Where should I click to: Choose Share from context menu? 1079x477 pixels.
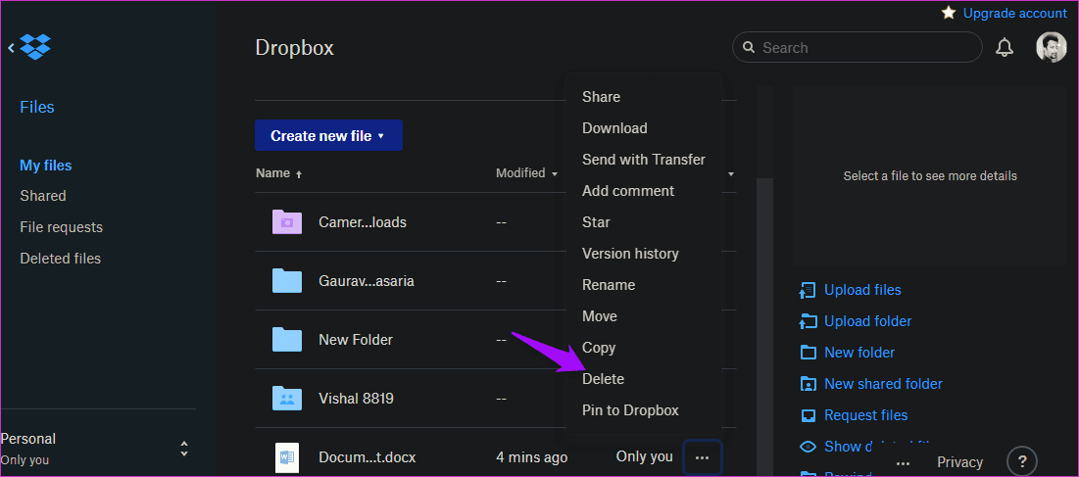coord(601,97)
